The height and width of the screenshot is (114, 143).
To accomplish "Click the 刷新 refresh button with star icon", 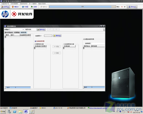I will coord(57,36).
